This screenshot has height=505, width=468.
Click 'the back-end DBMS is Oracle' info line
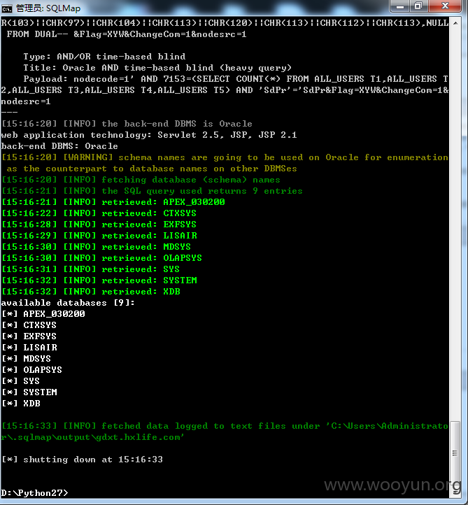coord(127,124)
